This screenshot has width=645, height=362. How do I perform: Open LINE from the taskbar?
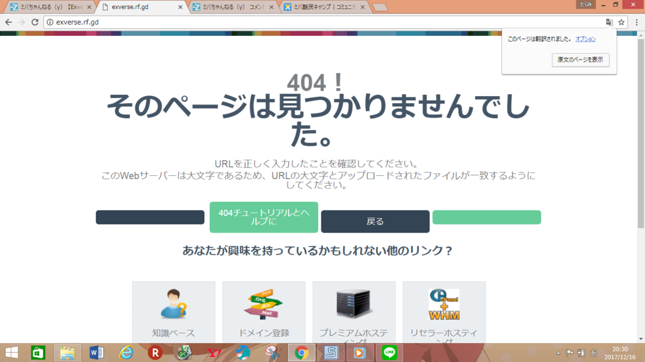point(389,353)
